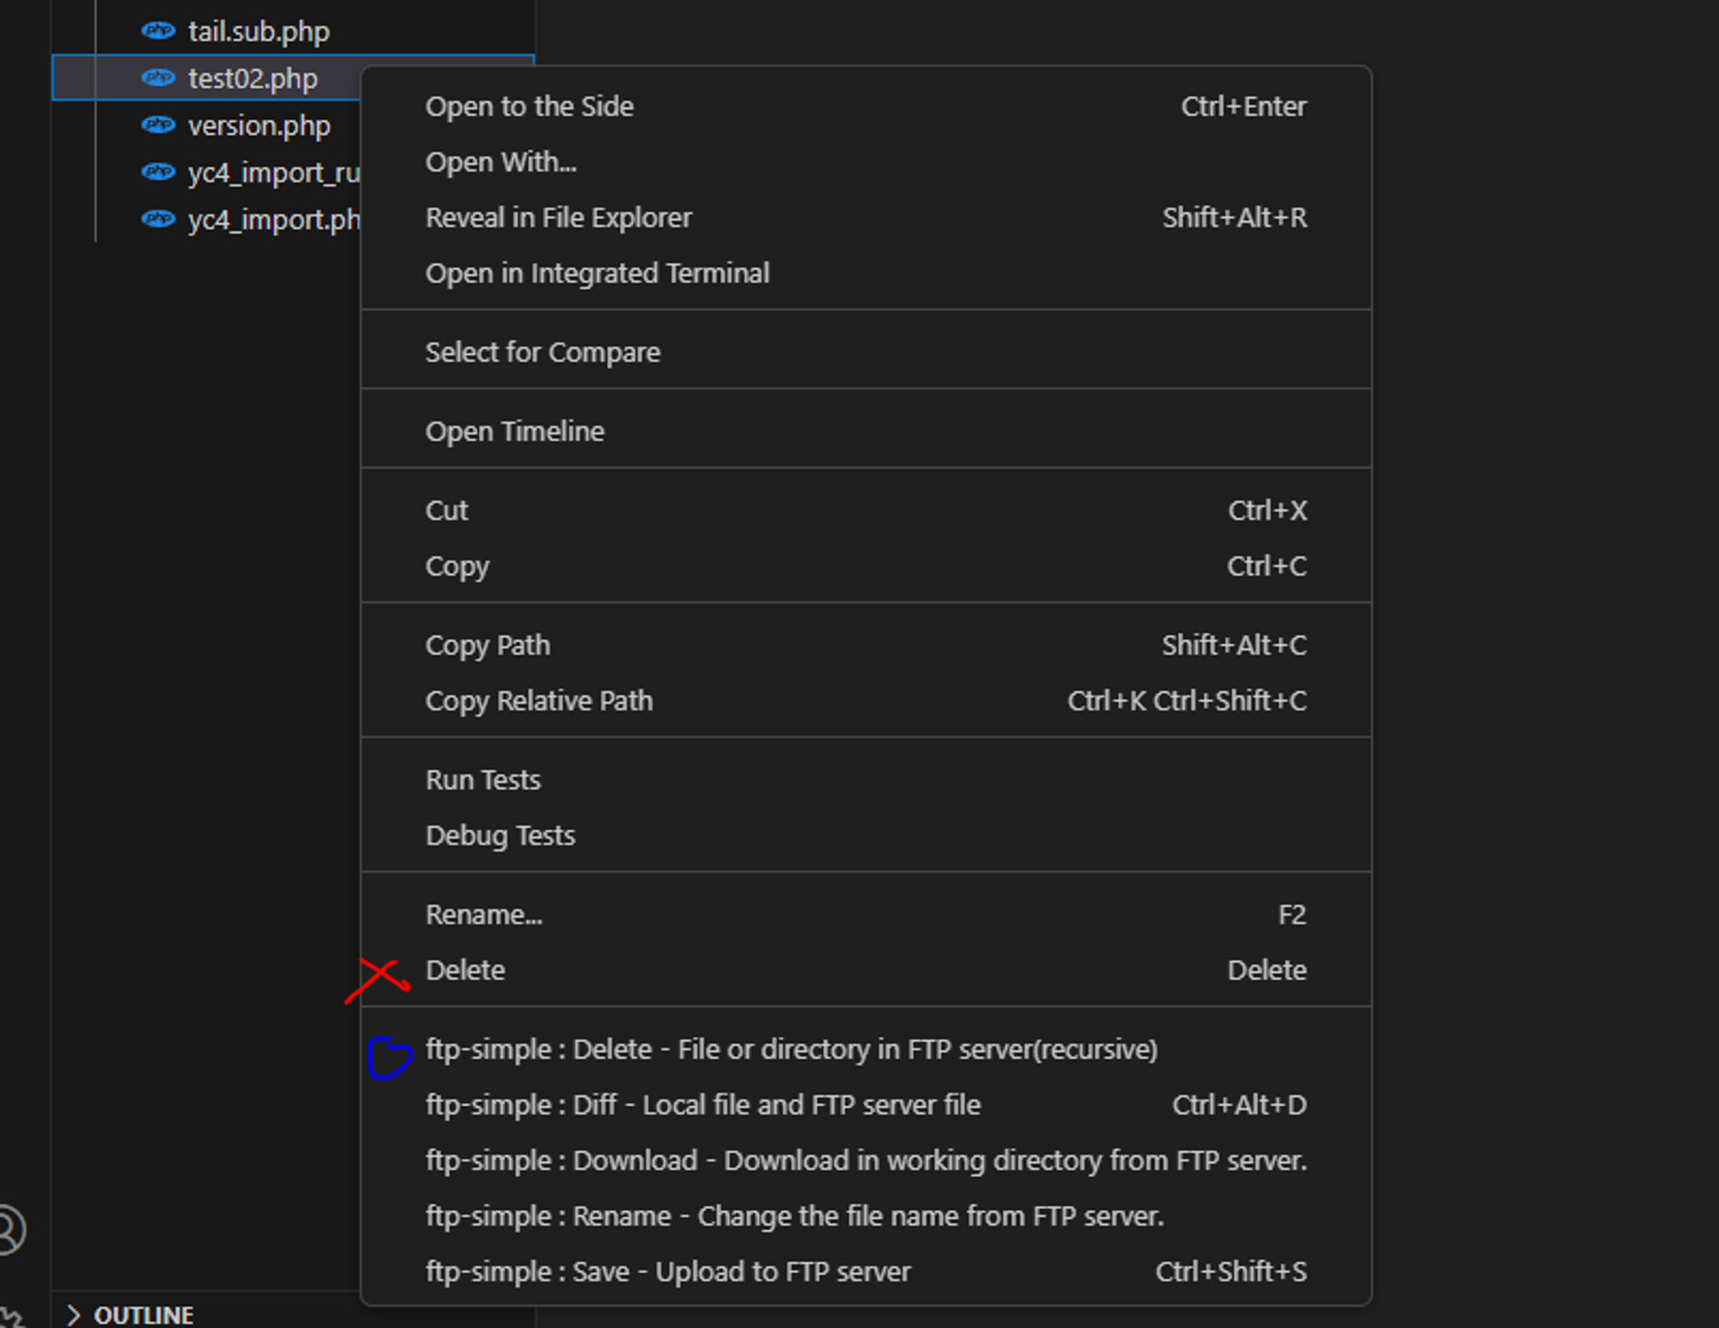The height and width of the screenshot is (1328, 1719).
Task: Select Run Tests menu entry
Action: coord(483,780)
